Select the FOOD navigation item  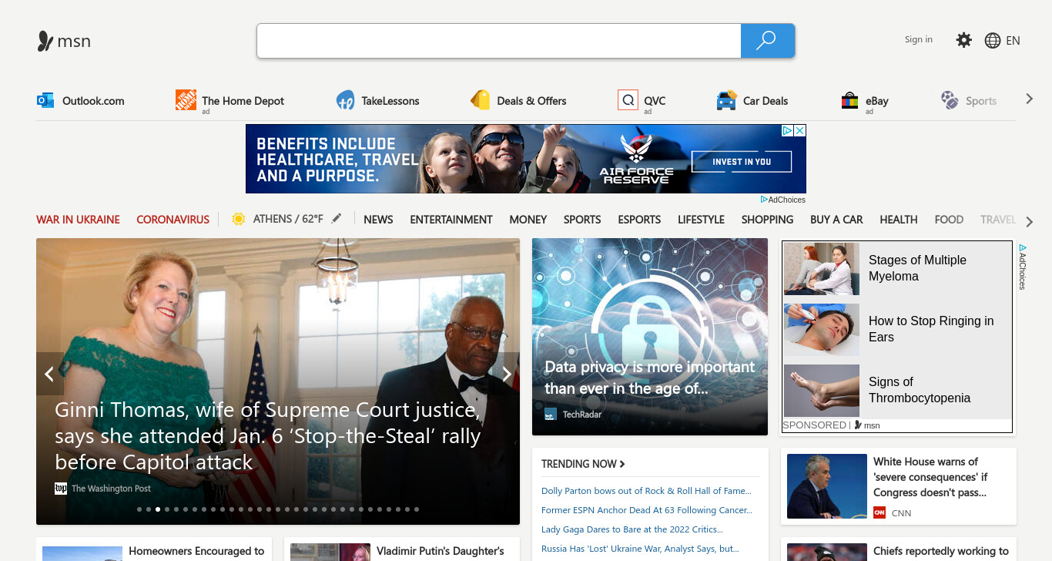pos(949,220)
